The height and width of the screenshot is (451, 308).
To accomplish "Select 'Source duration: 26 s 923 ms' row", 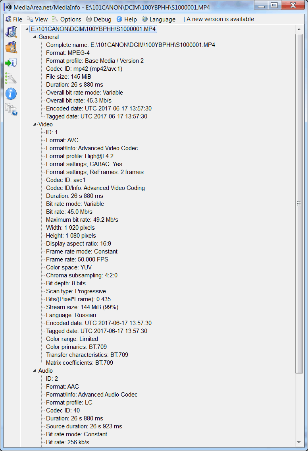I will 84,426.
